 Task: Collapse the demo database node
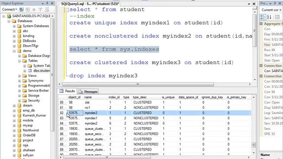[14, 51]
